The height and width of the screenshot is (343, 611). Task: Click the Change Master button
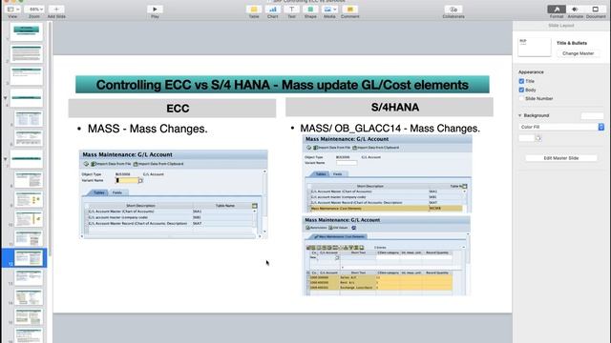tap(578, 53)
